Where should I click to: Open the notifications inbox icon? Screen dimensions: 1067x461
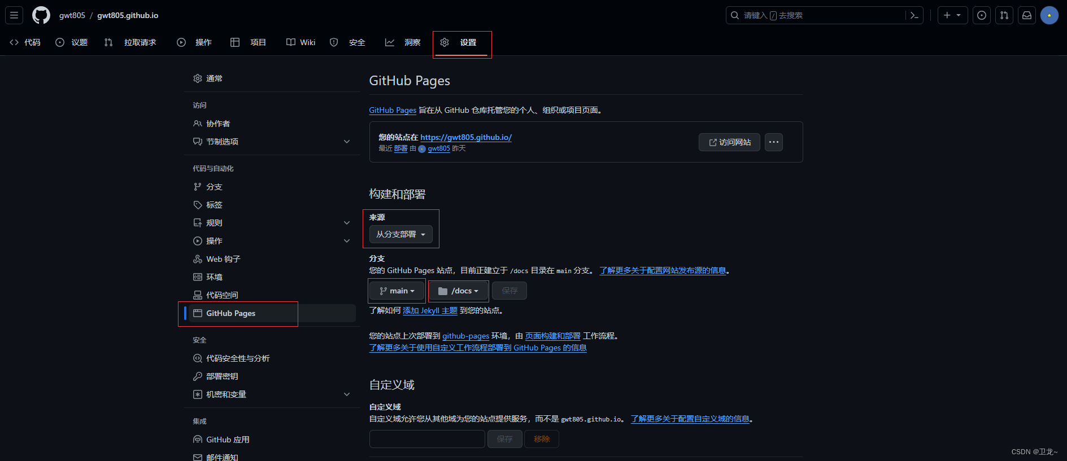[x=1027, y=15]
